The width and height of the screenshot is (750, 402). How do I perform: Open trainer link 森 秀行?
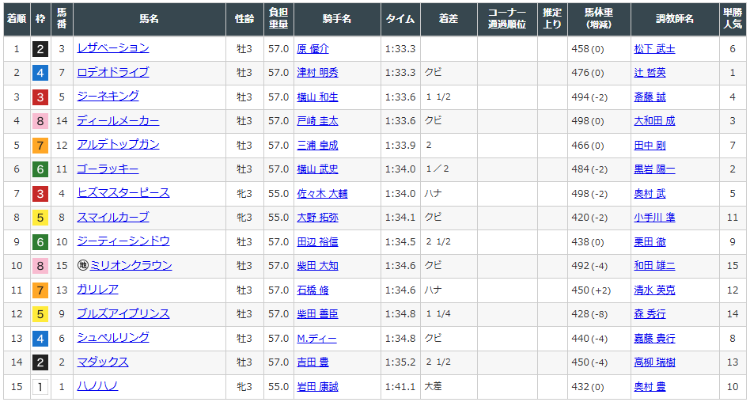tap(650, 314)
